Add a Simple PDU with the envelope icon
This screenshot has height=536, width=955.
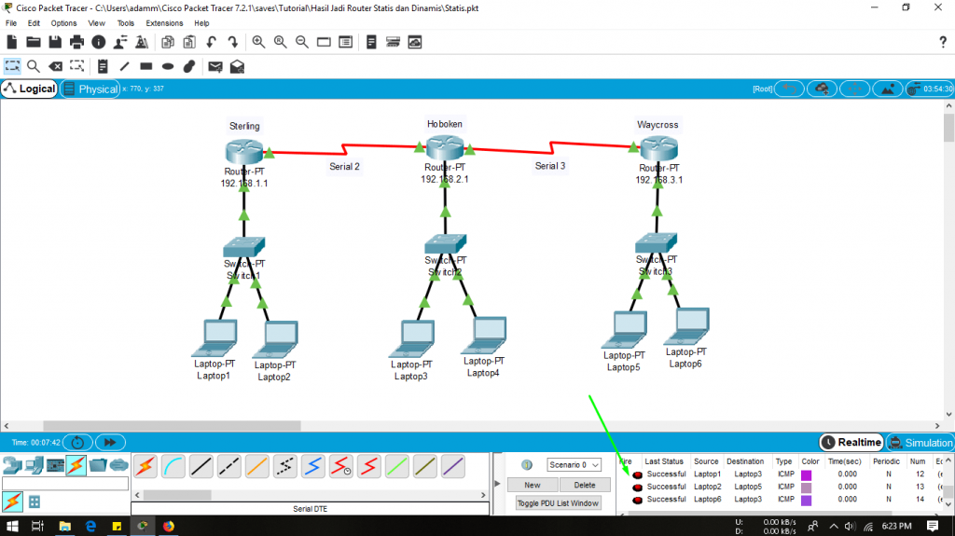[215, 66]
